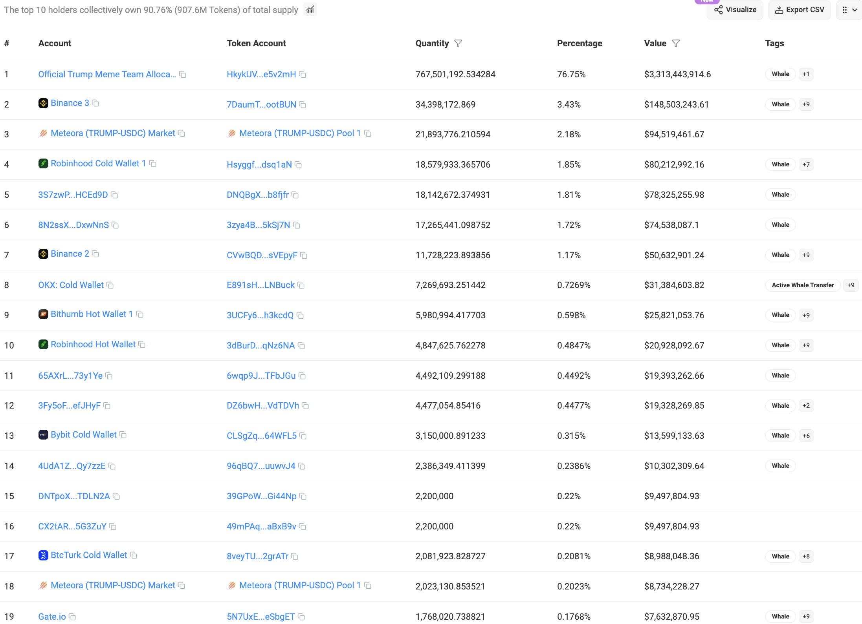The width and height of the screenshot is (862, 624).
Task: Filter the Quantity column
Action: pos(458,44)
